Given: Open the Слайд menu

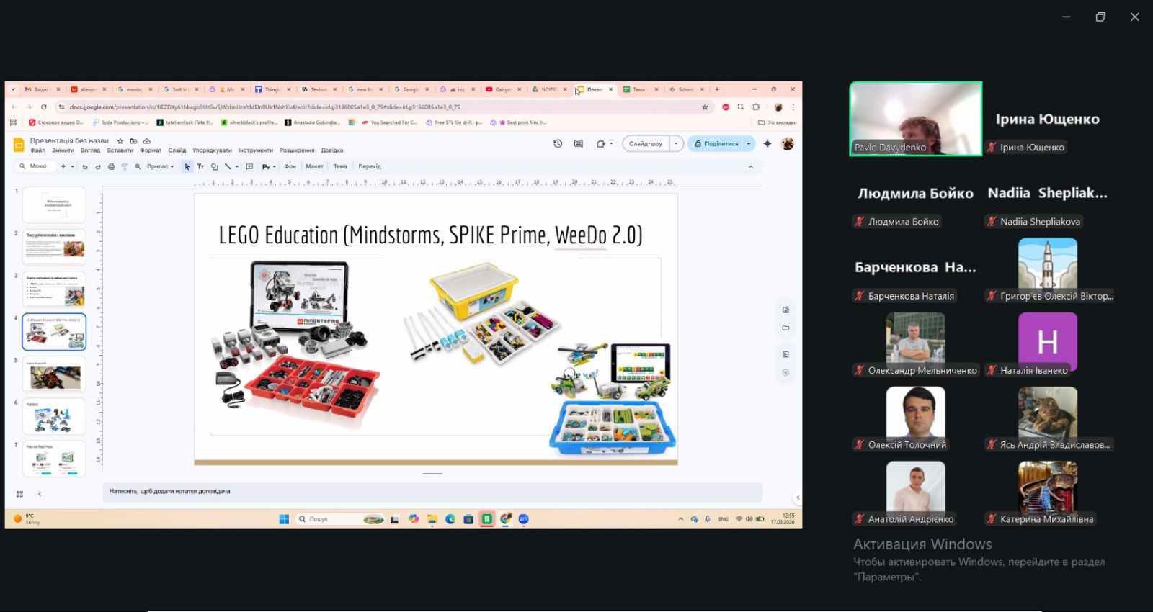Looking at the screenshot, I should click(177, 150).
